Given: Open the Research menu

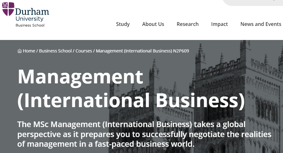Looking at the screenshot, I should (188, 24).
